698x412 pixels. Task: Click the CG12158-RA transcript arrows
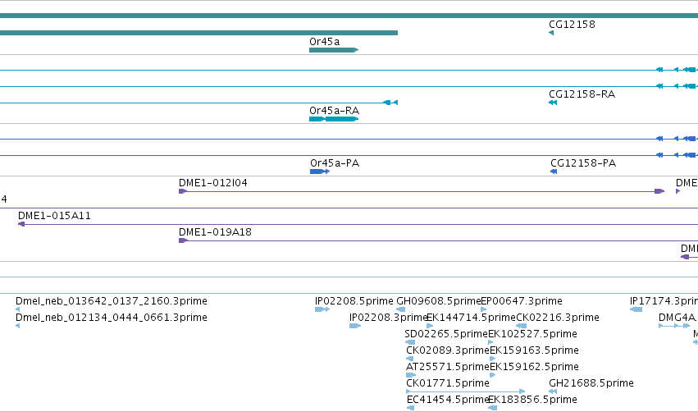[553, 103]
